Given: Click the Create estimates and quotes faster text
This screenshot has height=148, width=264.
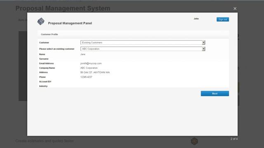Looking at the screenshot, I should [x=45, y=141].
